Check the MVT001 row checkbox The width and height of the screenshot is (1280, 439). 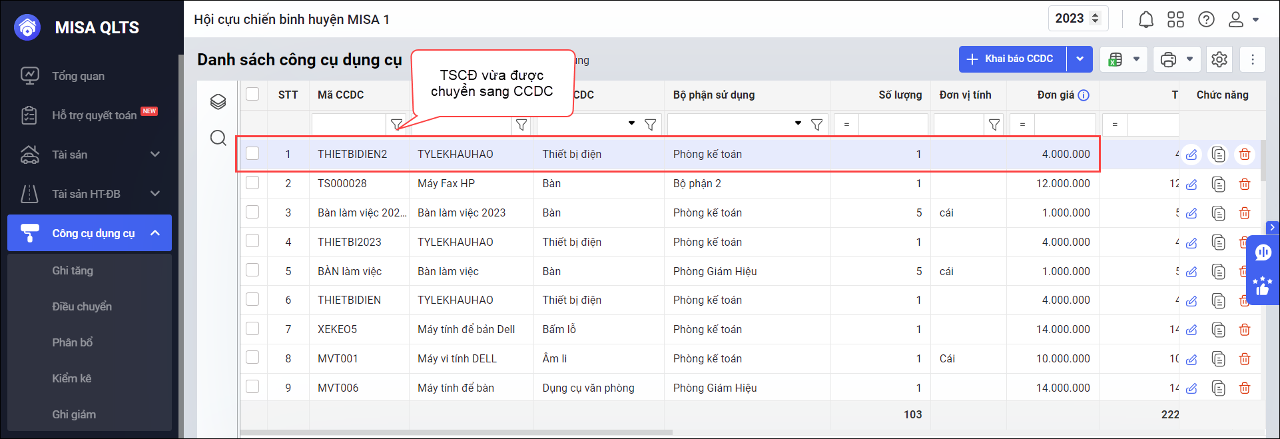[x=252, y=357]
